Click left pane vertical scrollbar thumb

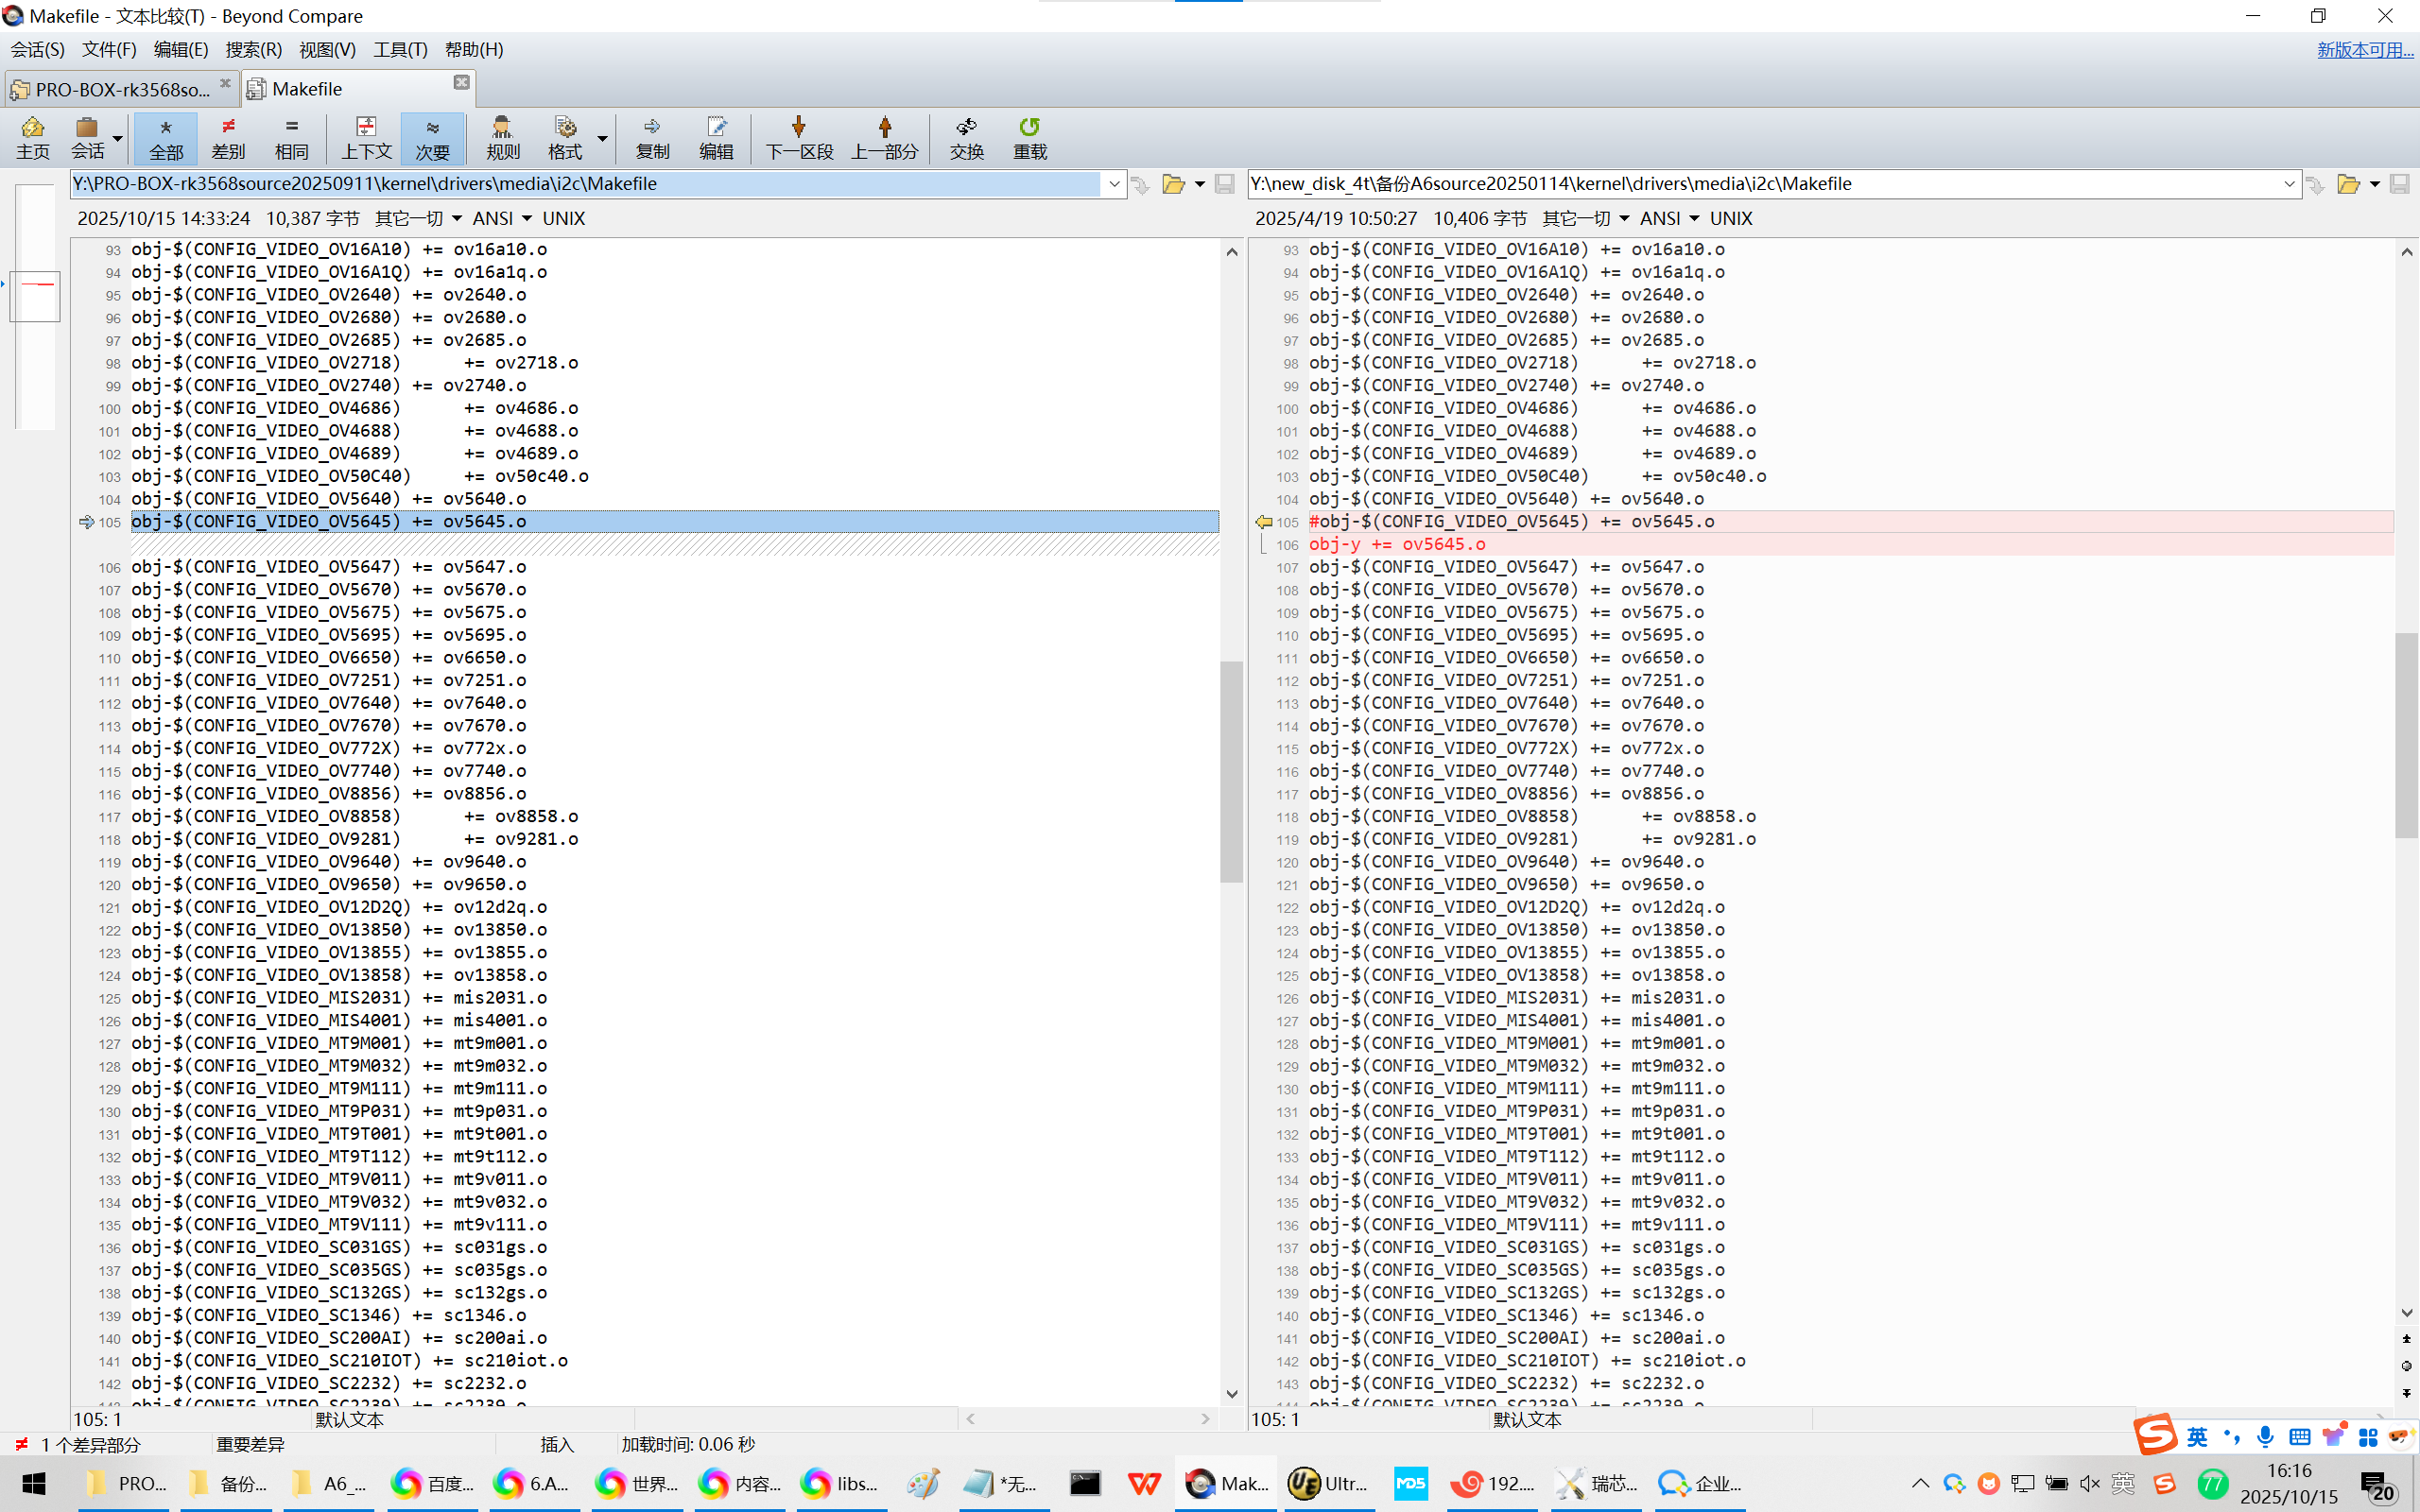click(x=1231, y=770)
